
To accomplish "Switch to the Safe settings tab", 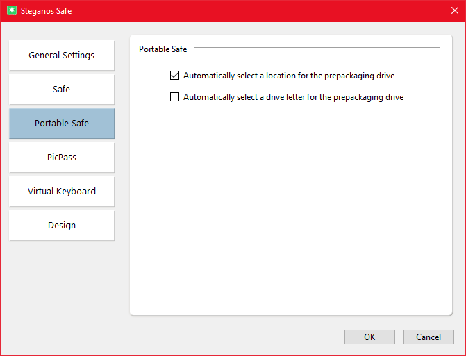I will [62, 90].
